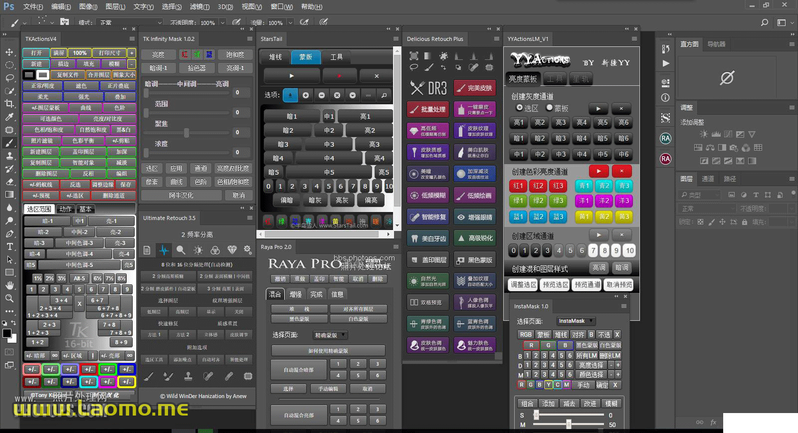Toggle the layer filter switch in Layers panel
This screenshot has width=798, height=433.
(x=793, y=195)
